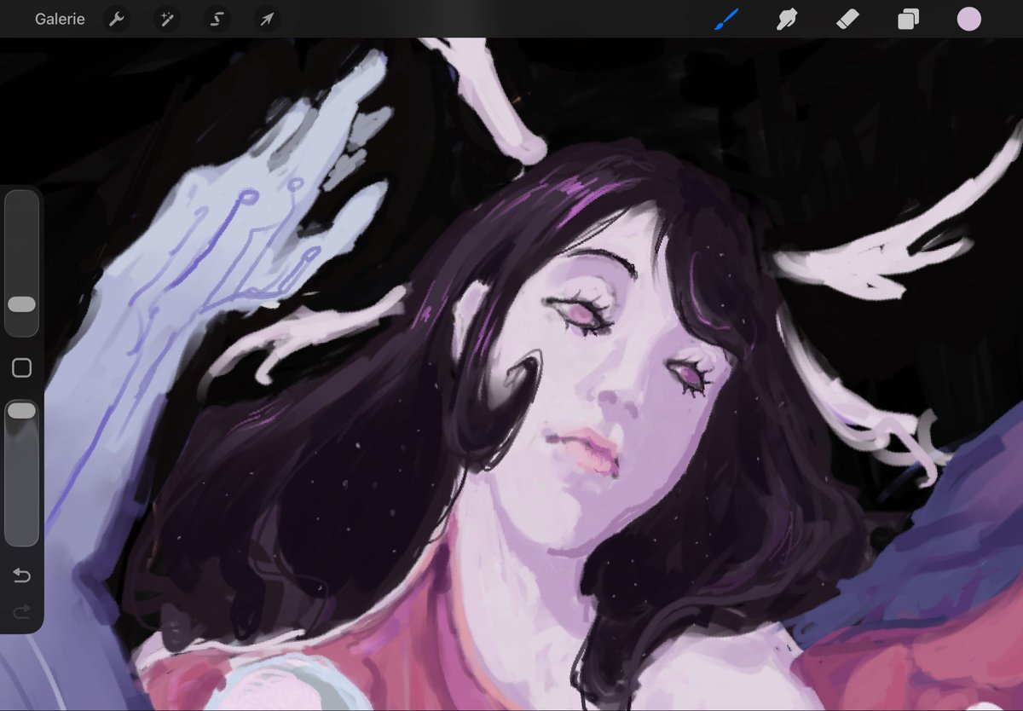Select the Paint brush tool

726,19
